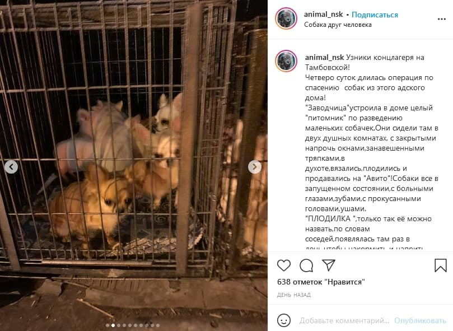
Task: Share post using paper plane icon
Action: click(x=329, y=265)
